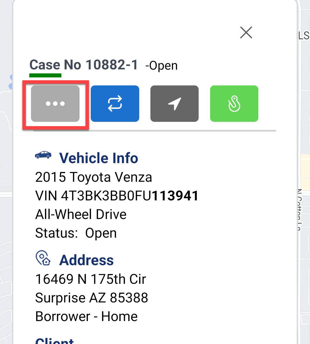Tap the Surprise AZ 85388 line
This screenshot has height=344, width=310.
click(x=92, y=298)
